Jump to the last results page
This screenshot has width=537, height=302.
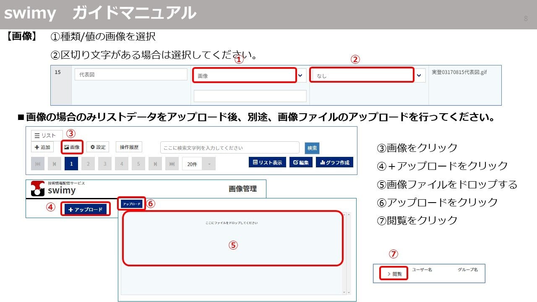[172, 164]
